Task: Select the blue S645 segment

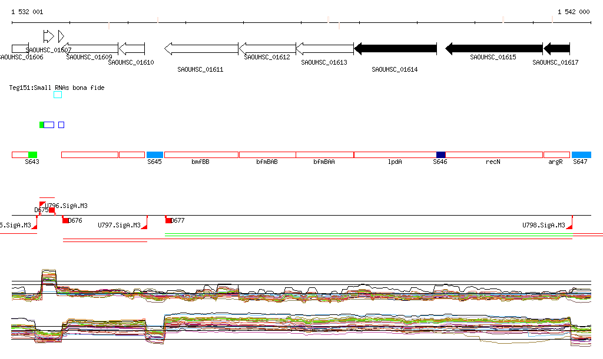Action: 155,155
